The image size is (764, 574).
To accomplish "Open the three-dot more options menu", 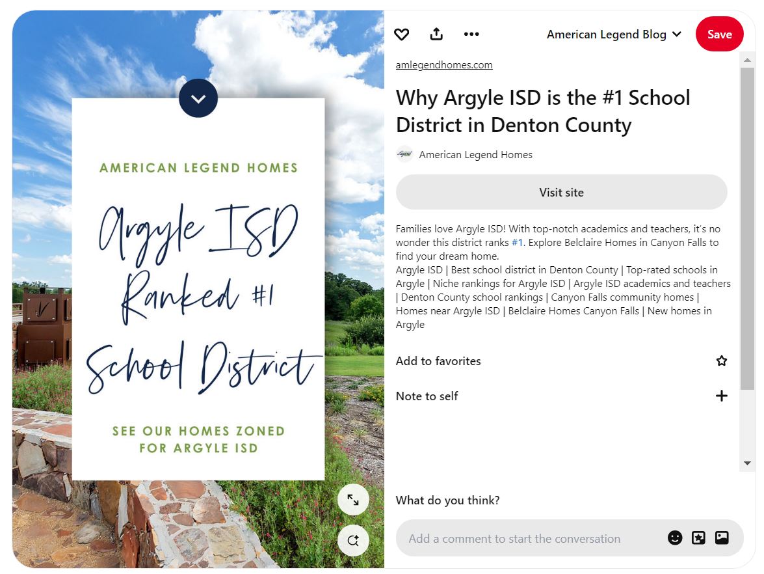I will (x=471, y=34).
